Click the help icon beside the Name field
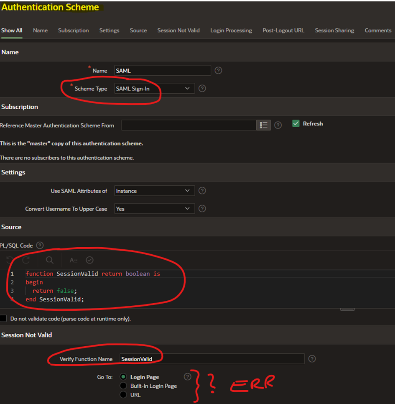Image resolution: width=395 pixels, height=404 pixels. [218, 70]
